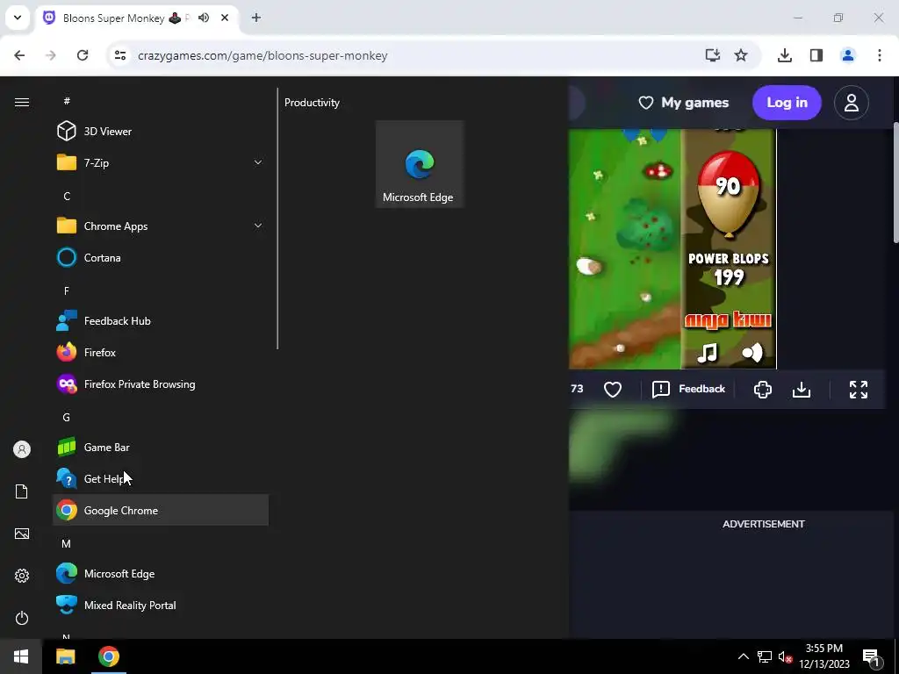Click the Productivity group title
The width and height of the screenshot is (899, 674).
coord(312,103)
